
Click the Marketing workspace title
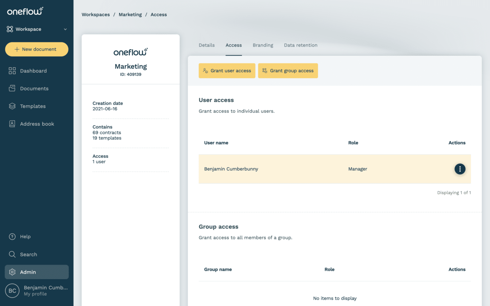pyautogui.click(x=131, y=66)
